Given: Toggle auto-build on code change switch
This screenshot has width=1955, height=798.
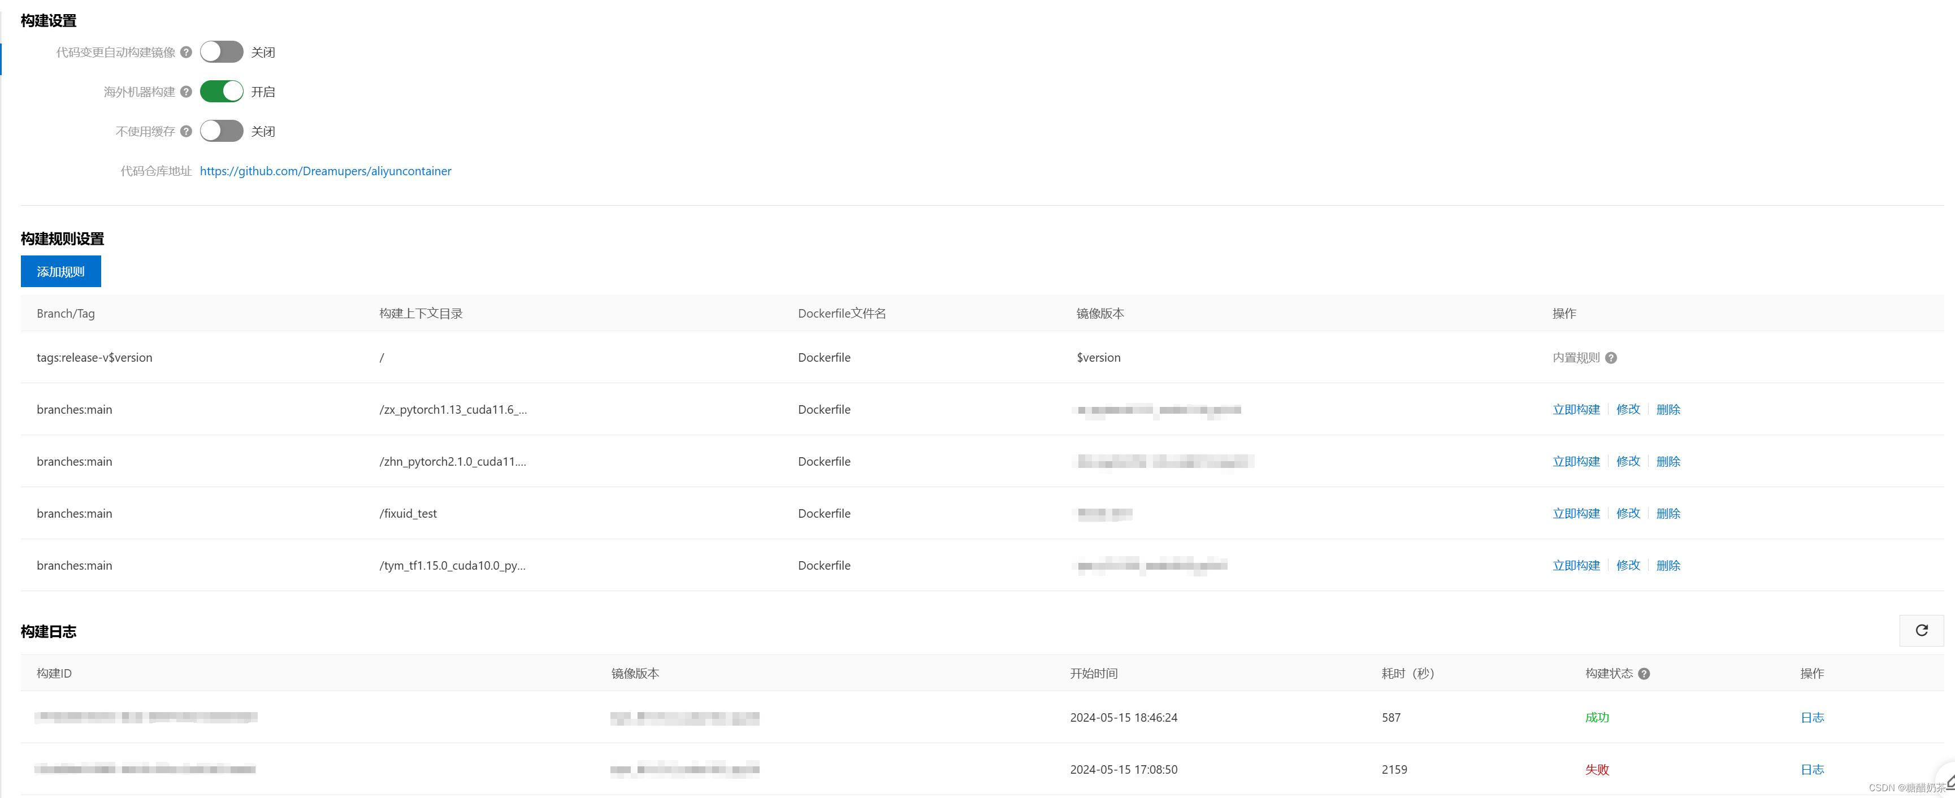Looking at the screenshot, I should (221, 51).
